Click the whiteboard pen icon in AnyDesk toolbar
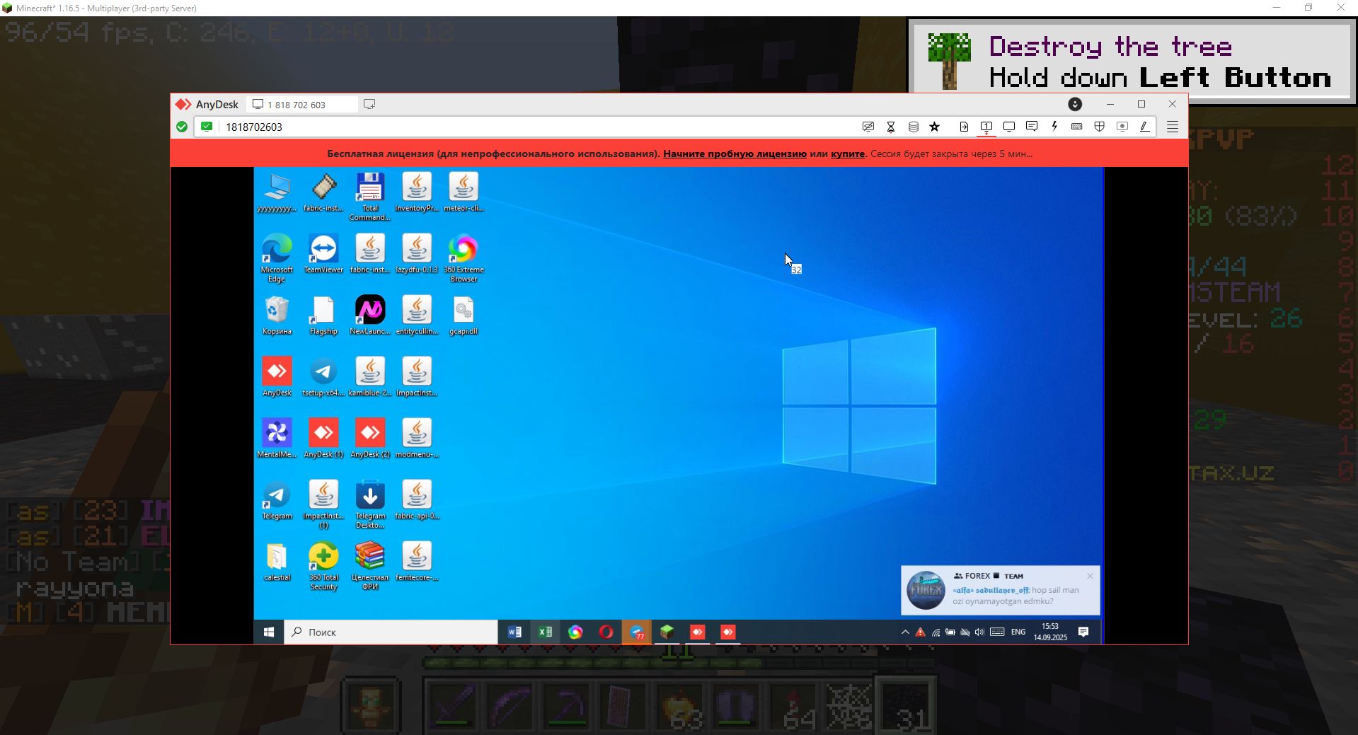Image resolution: width=1358 pixels, height=735 pixels. pyautogui.click(x=1144, y=127)
